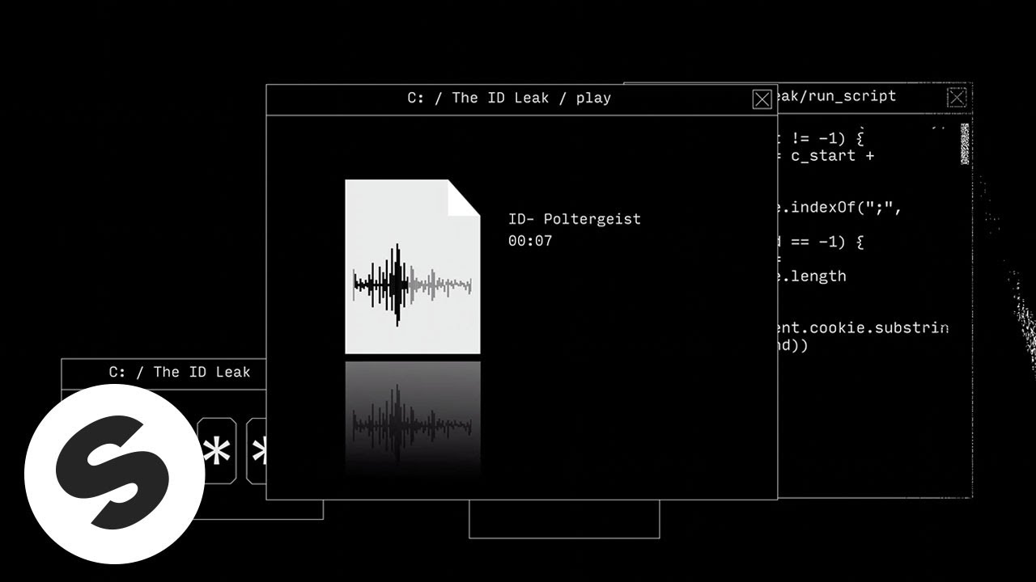Screen dimensions: 1036x582
Task: Click the 00:07 playback time
Action: tap(530, 241)
